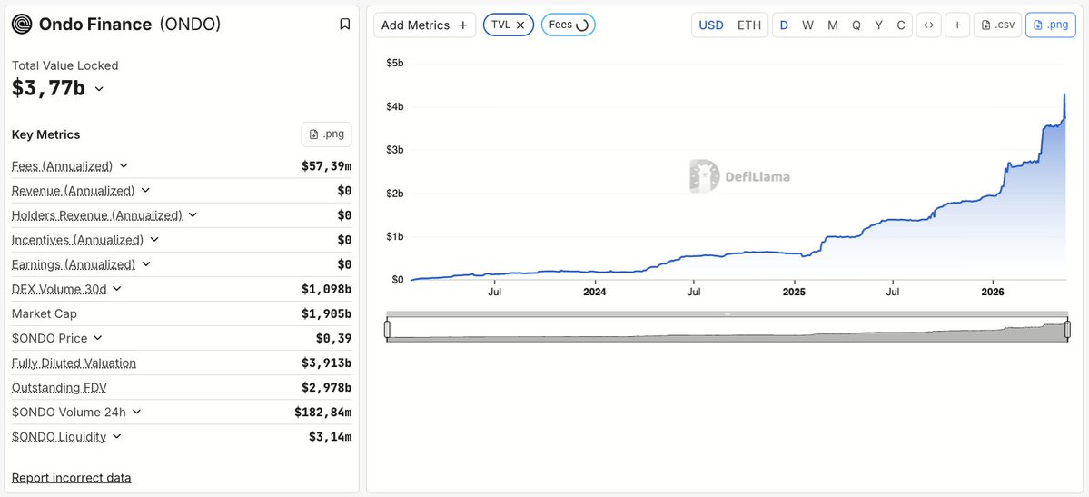Switch chart currency to ETH
This screenshot has width=1089, height=497.
pyautogui.click(x=748, y=25)
